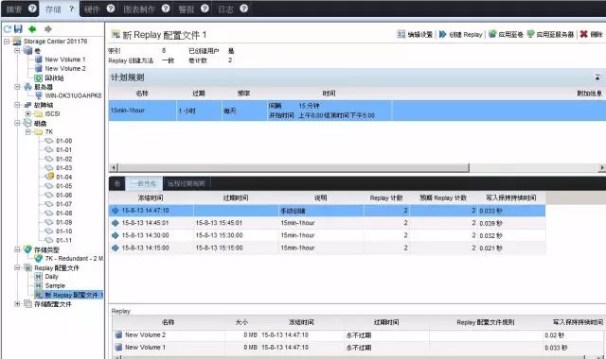
Task: Collapse the 7K disk folder
Action: (27, 132)
